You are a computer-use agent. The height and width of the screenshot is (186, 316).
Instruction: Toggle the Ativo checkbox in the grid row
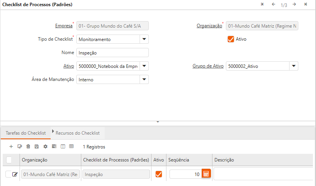click(x=158, y=174)
